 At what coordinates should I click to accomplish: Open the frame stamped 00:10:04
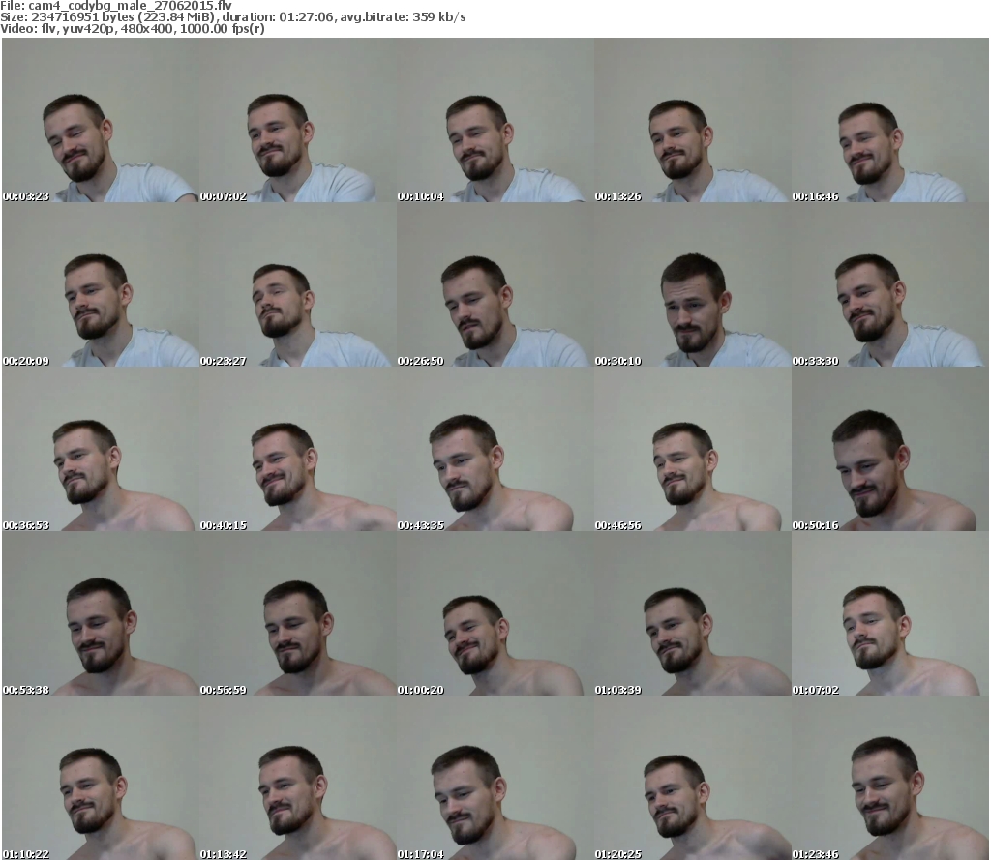(x=495, y=120)
